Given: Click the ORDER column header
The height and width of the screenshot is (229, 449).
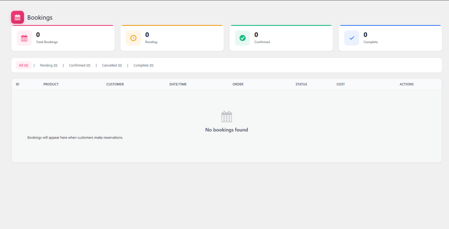Looking at the screenshot, I should coord(238,84).
